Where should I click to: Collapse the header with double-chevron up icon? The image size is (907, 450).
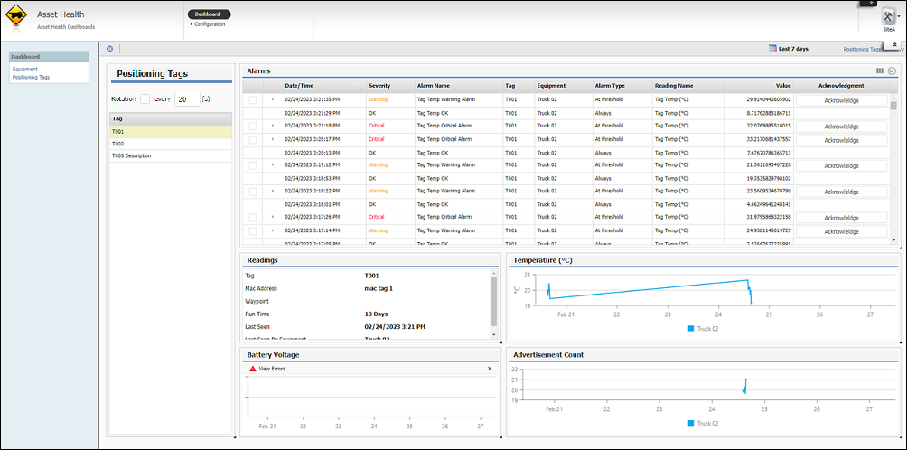(894, 44)
